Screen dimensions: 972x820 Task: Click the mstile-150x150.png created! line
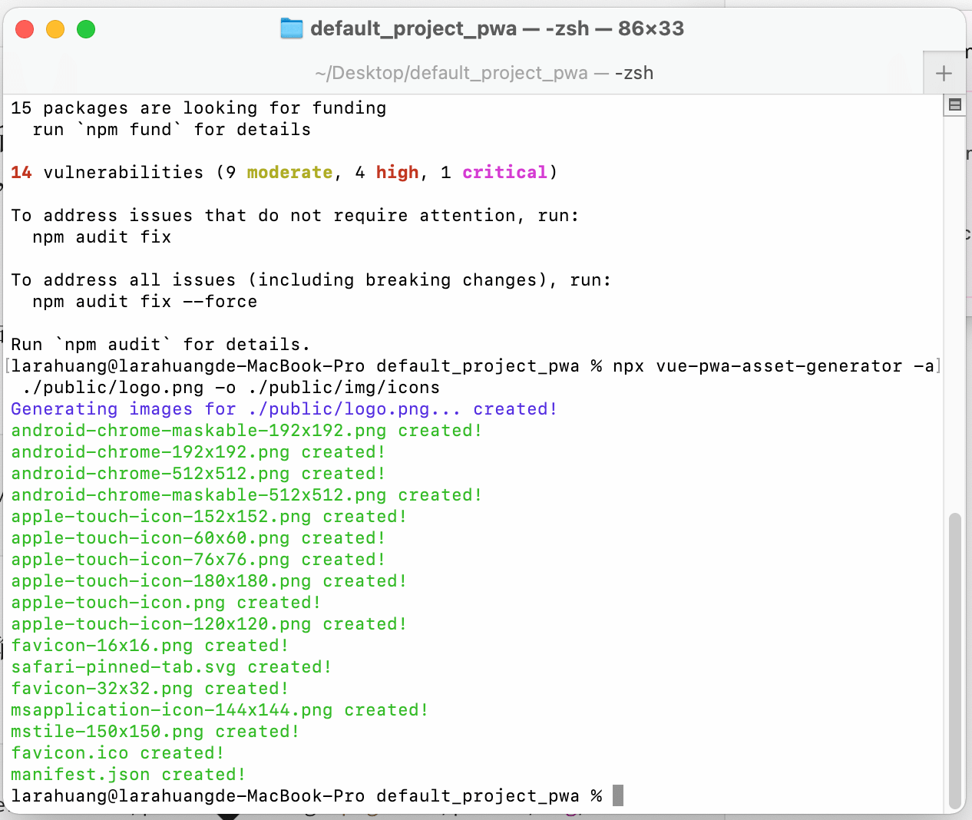tap(154, 732)
